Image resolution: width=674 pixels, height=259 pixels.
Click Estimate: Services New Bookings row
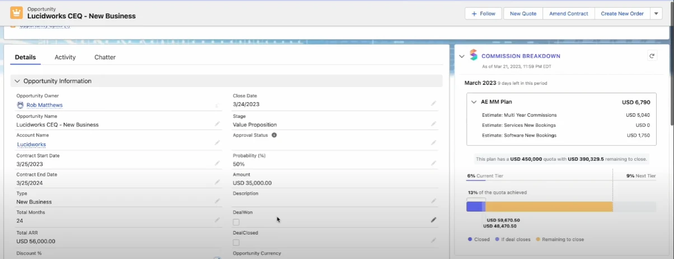565,125
